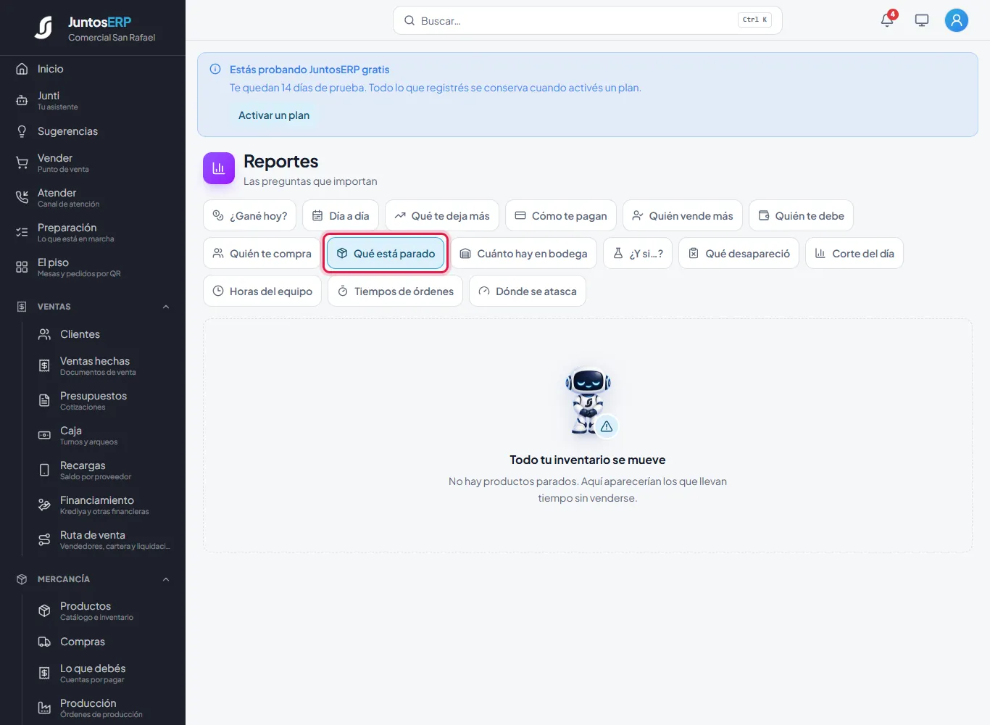
Task: Click the Atender phone icon
Action: tap(22, 198)
